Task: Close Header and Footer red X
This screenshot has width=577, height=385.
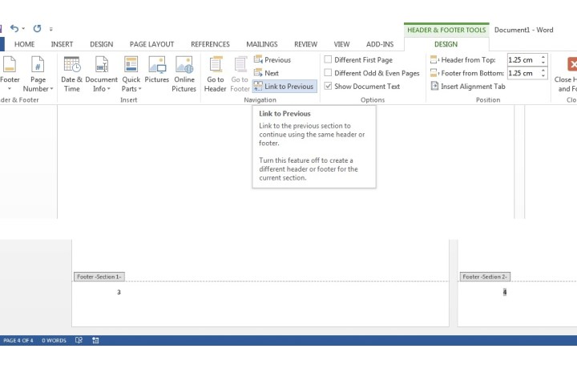Action: [x=572, y=64]
